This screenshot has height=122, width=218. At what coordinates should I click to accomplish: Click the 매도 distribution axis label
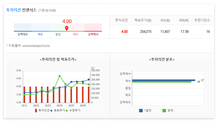(x=128, y=95)
